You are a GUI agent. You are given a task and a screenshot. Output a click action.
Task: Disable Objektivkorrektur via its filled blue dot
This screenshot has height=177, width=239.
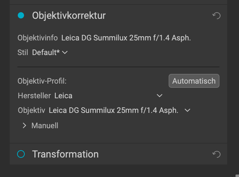(x=21, y=15)
